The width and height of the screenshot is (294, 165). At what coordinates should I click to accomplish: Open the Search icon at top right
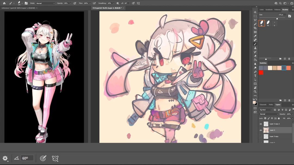point(280,3)
